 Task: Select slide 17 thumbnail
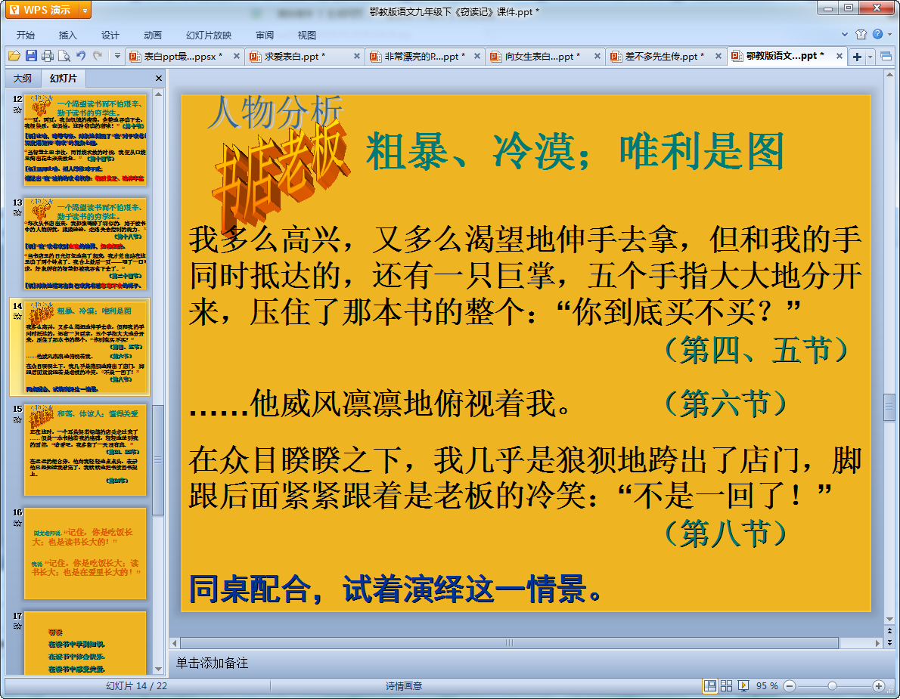pos(85,643)
